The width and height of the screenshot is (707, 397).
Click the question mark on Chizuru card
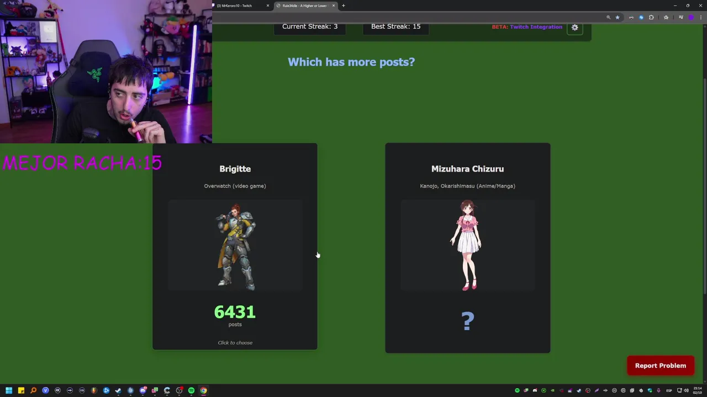pos(468,321)
